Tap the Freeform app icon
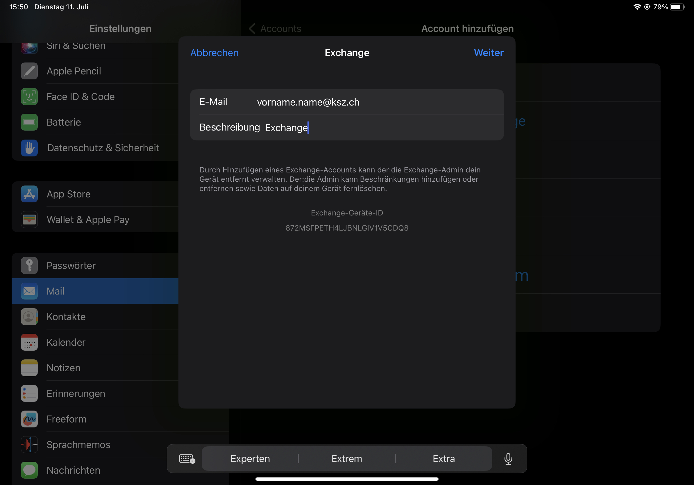 tap(29, 419)
